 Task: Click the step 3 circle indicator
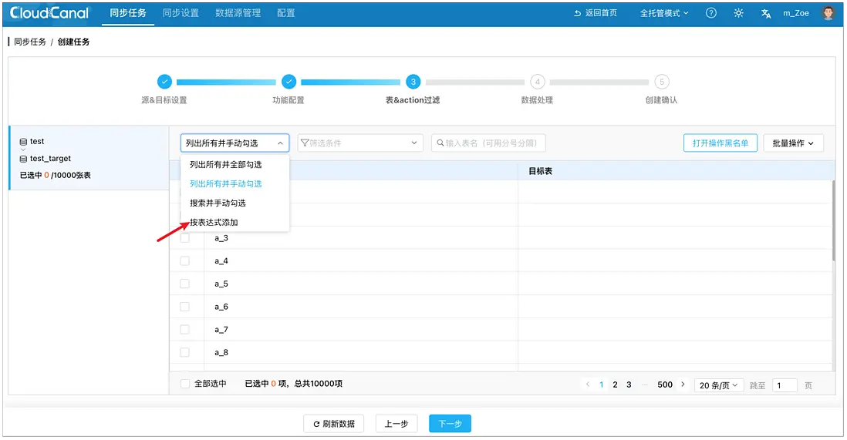click(413, 82)
